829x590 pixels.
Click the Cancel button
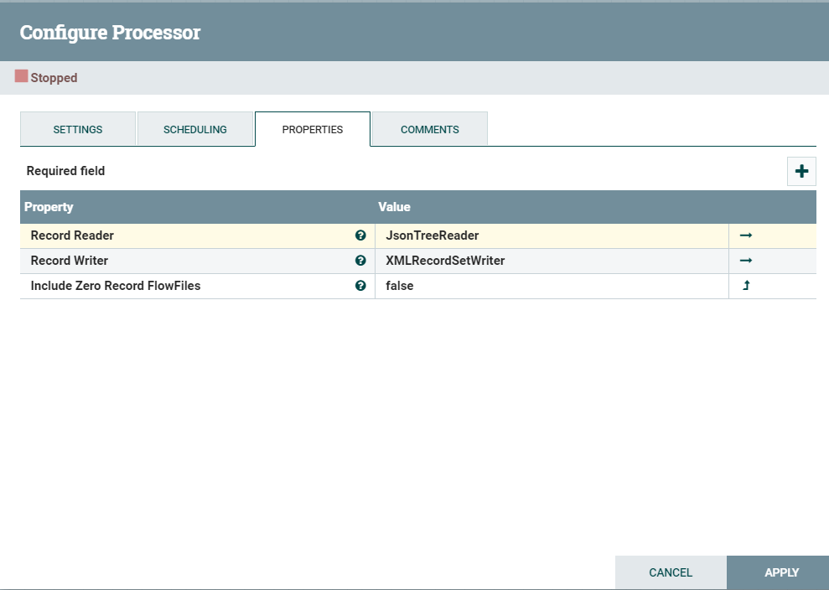click(670, 572)
